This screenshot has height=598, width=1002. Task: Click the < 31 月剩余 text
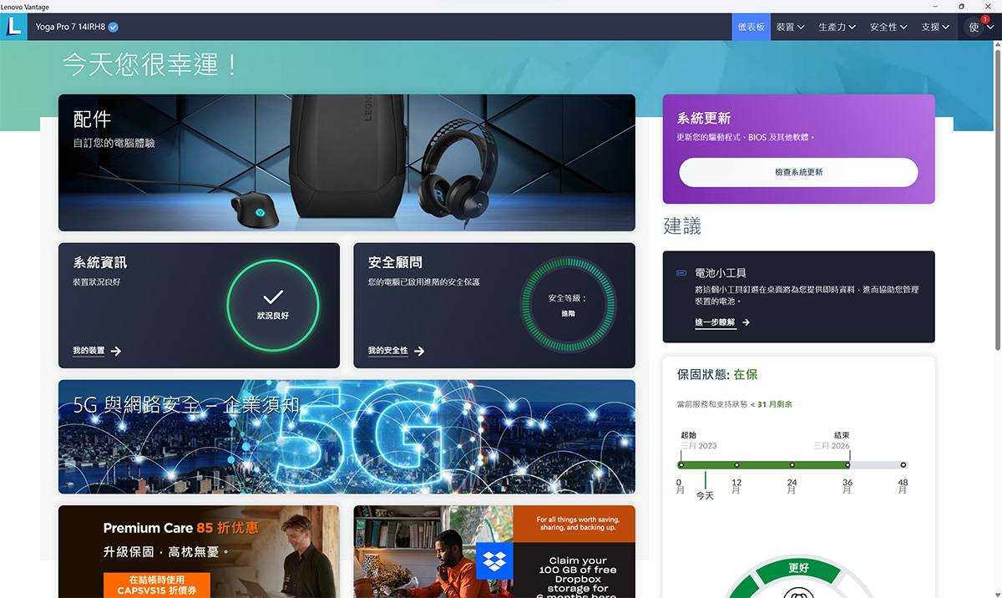tap(771, 404)
